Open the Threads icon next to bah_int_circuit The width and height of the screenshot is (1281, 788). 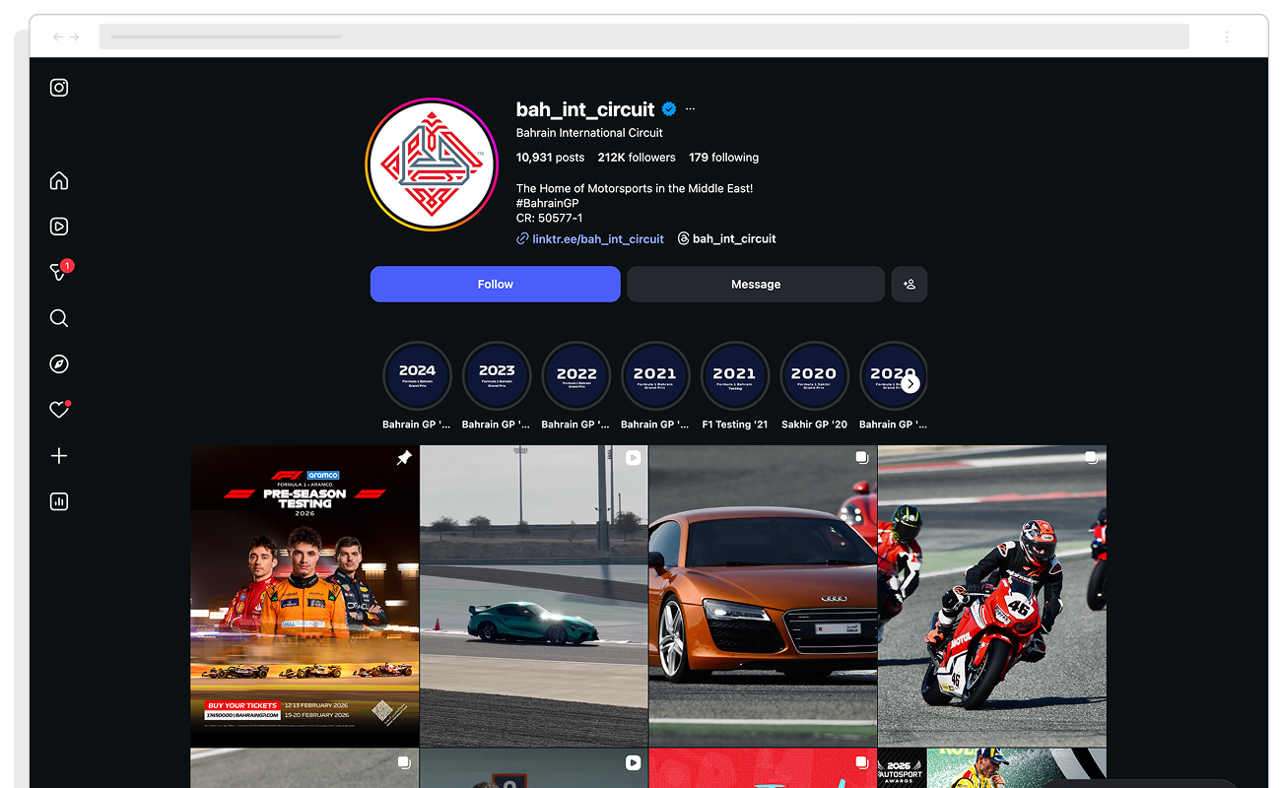click(683, 238)
